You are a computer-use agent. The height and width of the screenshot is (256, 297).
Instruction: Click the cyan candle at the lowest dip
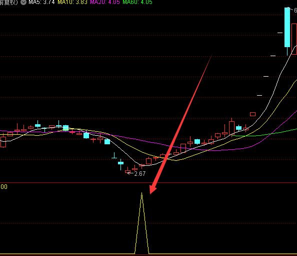120,163
